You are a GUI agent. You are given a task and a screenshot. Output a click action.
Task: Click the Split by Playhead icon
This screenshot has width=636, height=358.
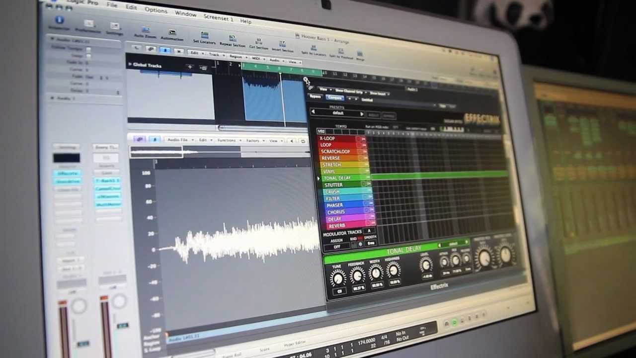(x=340, y=50)
